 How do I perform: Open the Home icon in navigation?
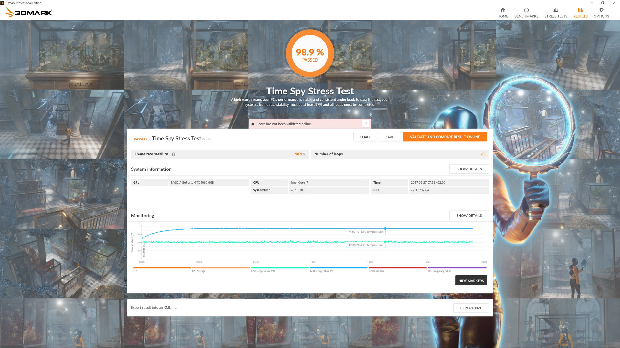tap(502, 10)
